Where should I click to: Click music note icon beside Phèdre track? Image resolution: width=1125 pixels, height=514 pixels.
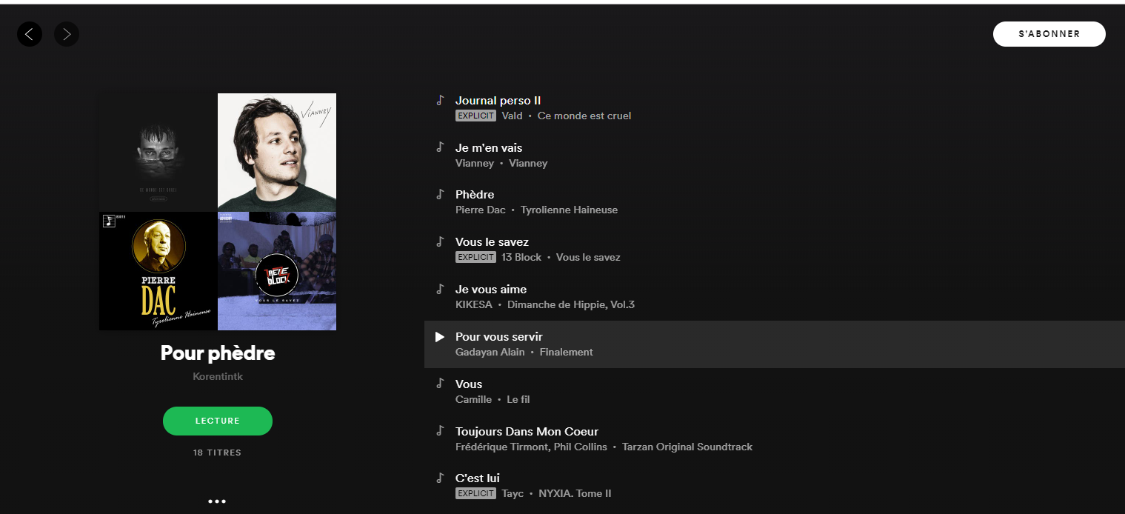tap(439, 194)
